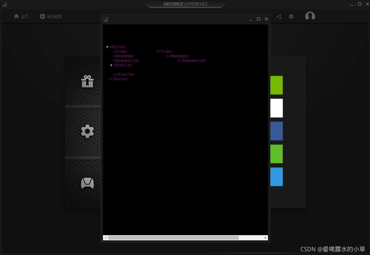
Task: Close the popup error window
Action: click(266, 19)
